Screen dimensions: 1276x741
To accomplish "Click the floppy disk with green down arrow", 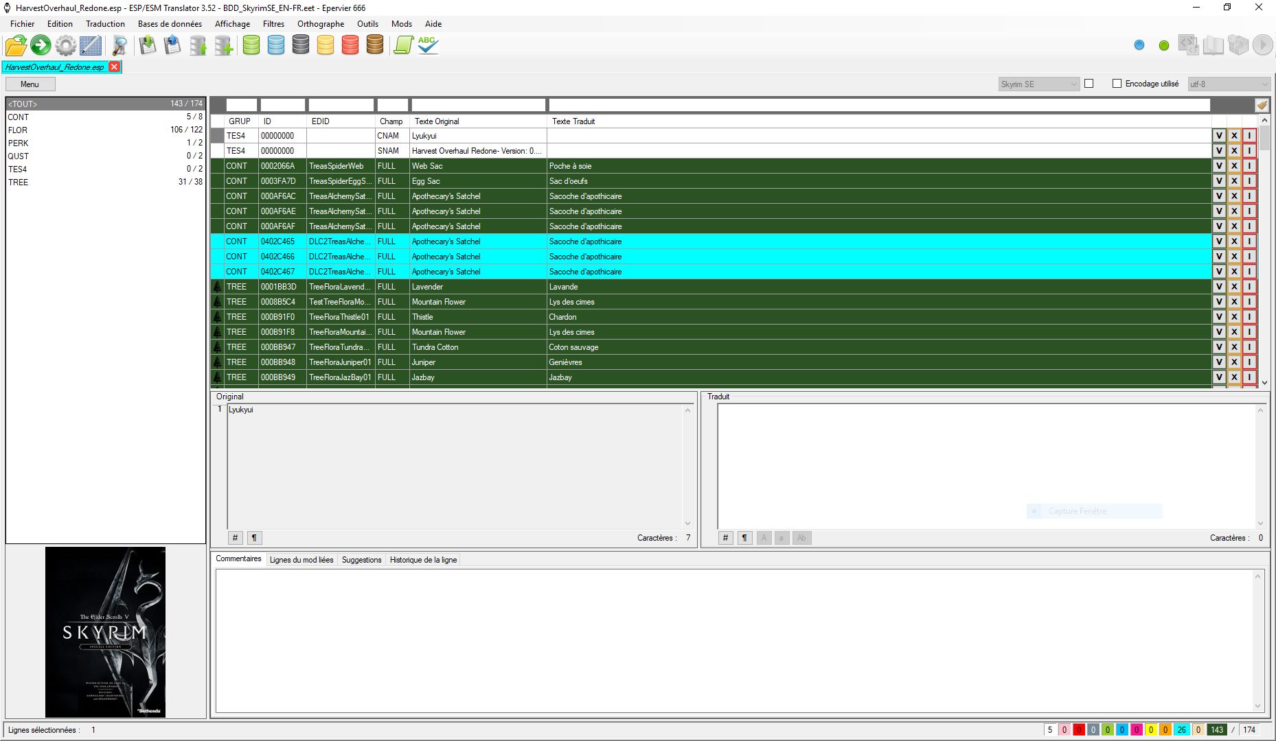I will coord(148,46).
